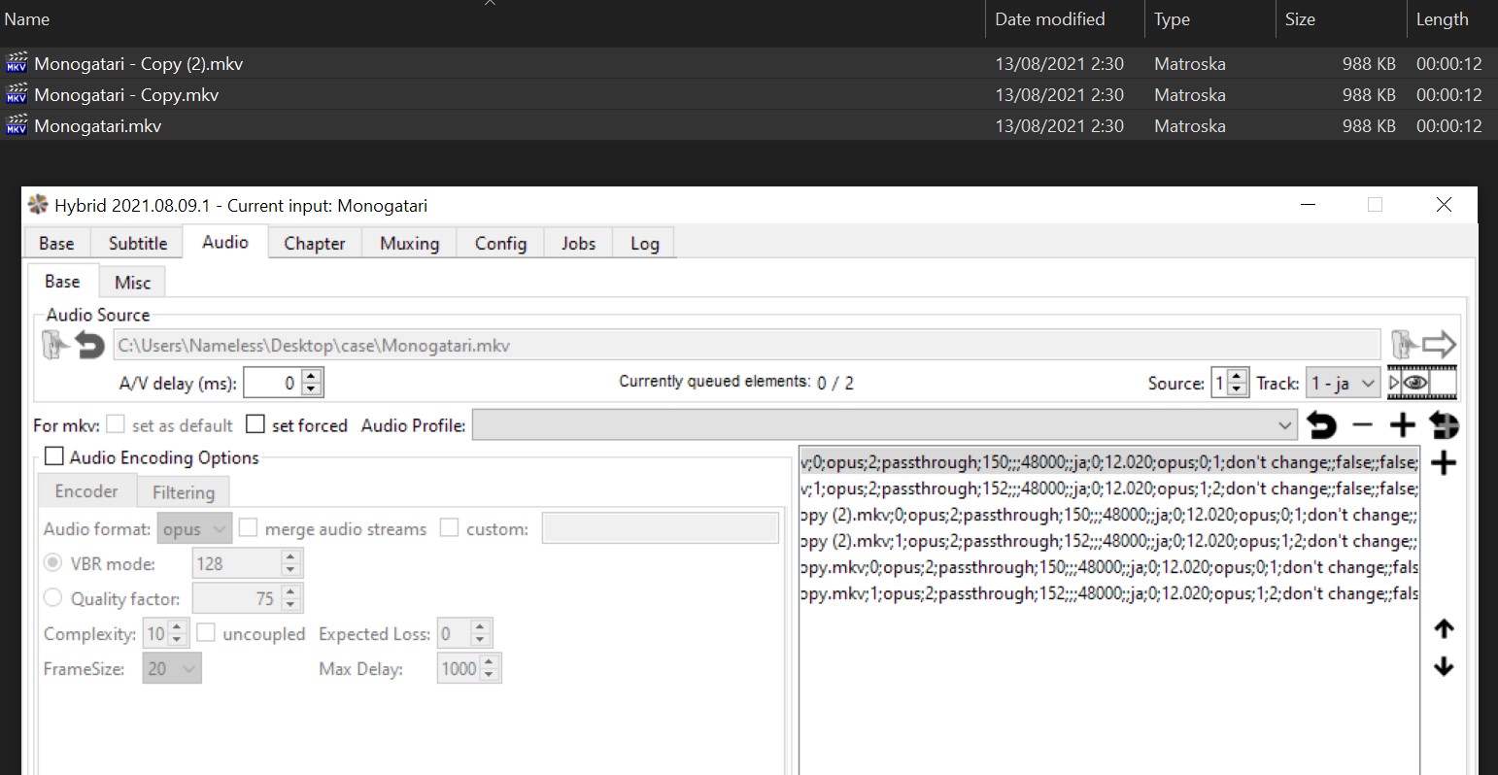Enable the Audio Encoding Options checkbox
The height and width of the screenshot is (775, 1498).
point(54,457)
